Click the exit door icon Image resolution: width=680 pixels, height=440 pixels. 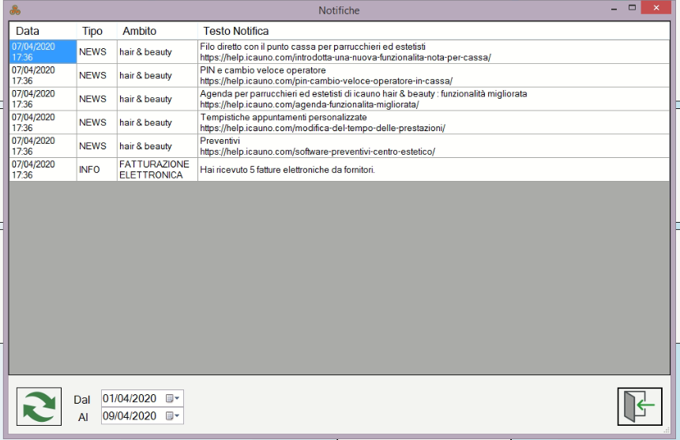639,407
